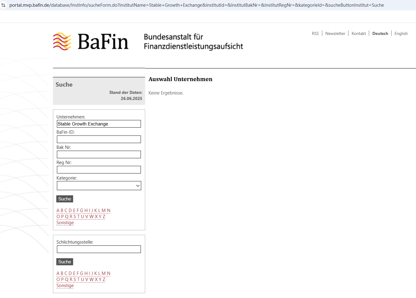The width and height of the screenshot is (416, 298).
Task: Click into the Reg Nr field
Action: click(x=99, y=170)
